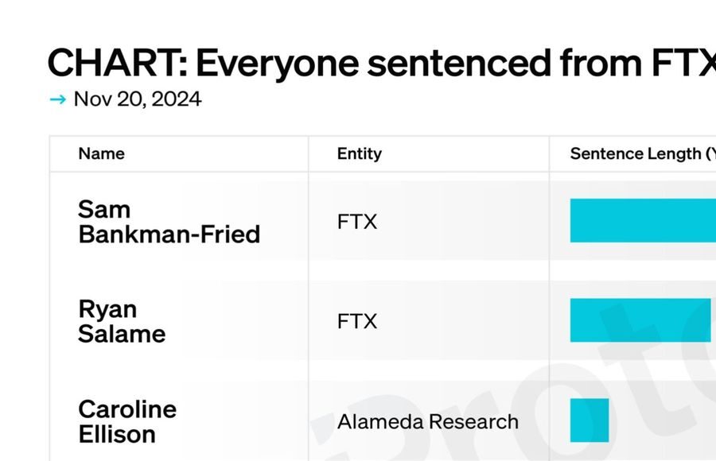Click Ryan Salame's sentence length bar
The height and width of the screenshot is (461, 716).
(x=640, y=320)
